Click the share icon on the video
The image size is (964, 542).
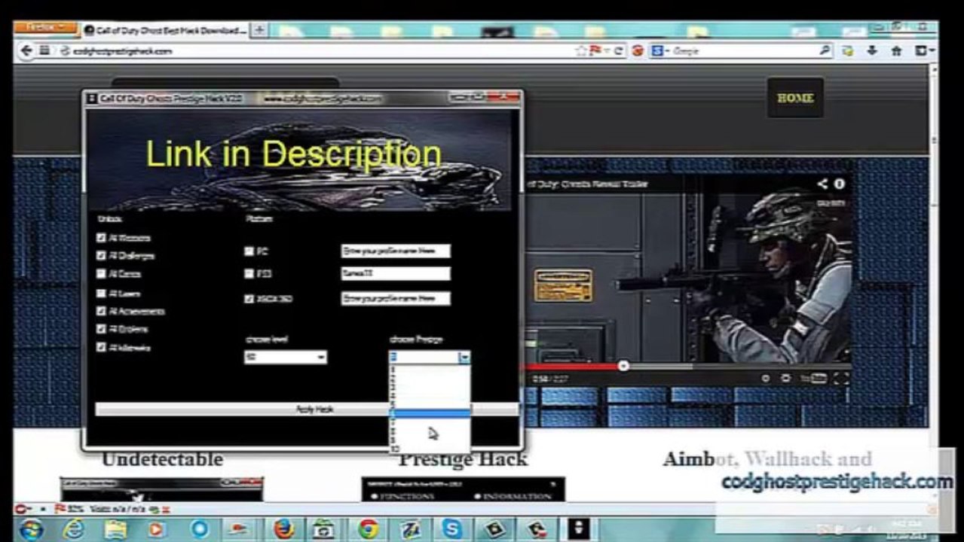822,184
